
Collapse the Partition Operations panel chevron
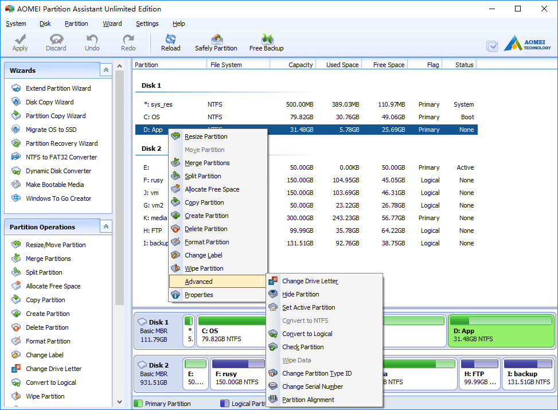tap(106, 227)
